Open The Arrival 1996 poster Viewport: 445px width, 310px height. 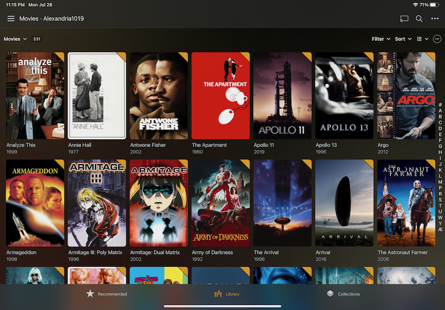[x=283, y=203]
